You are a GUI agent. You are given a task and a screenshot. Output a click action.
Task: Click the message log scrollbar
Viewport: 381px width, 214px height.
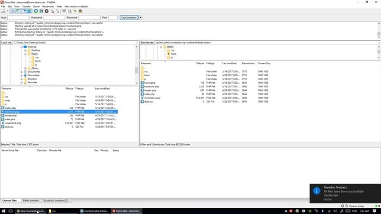[x=379, y=30]
